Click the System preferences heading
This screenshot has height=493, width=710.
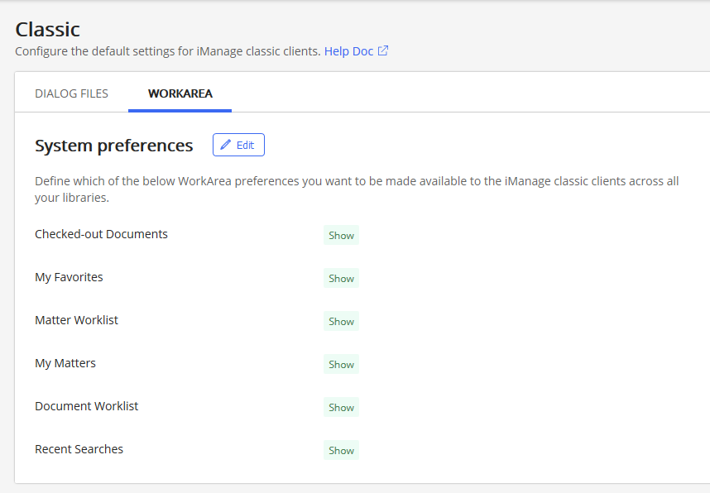pos(113,146)
